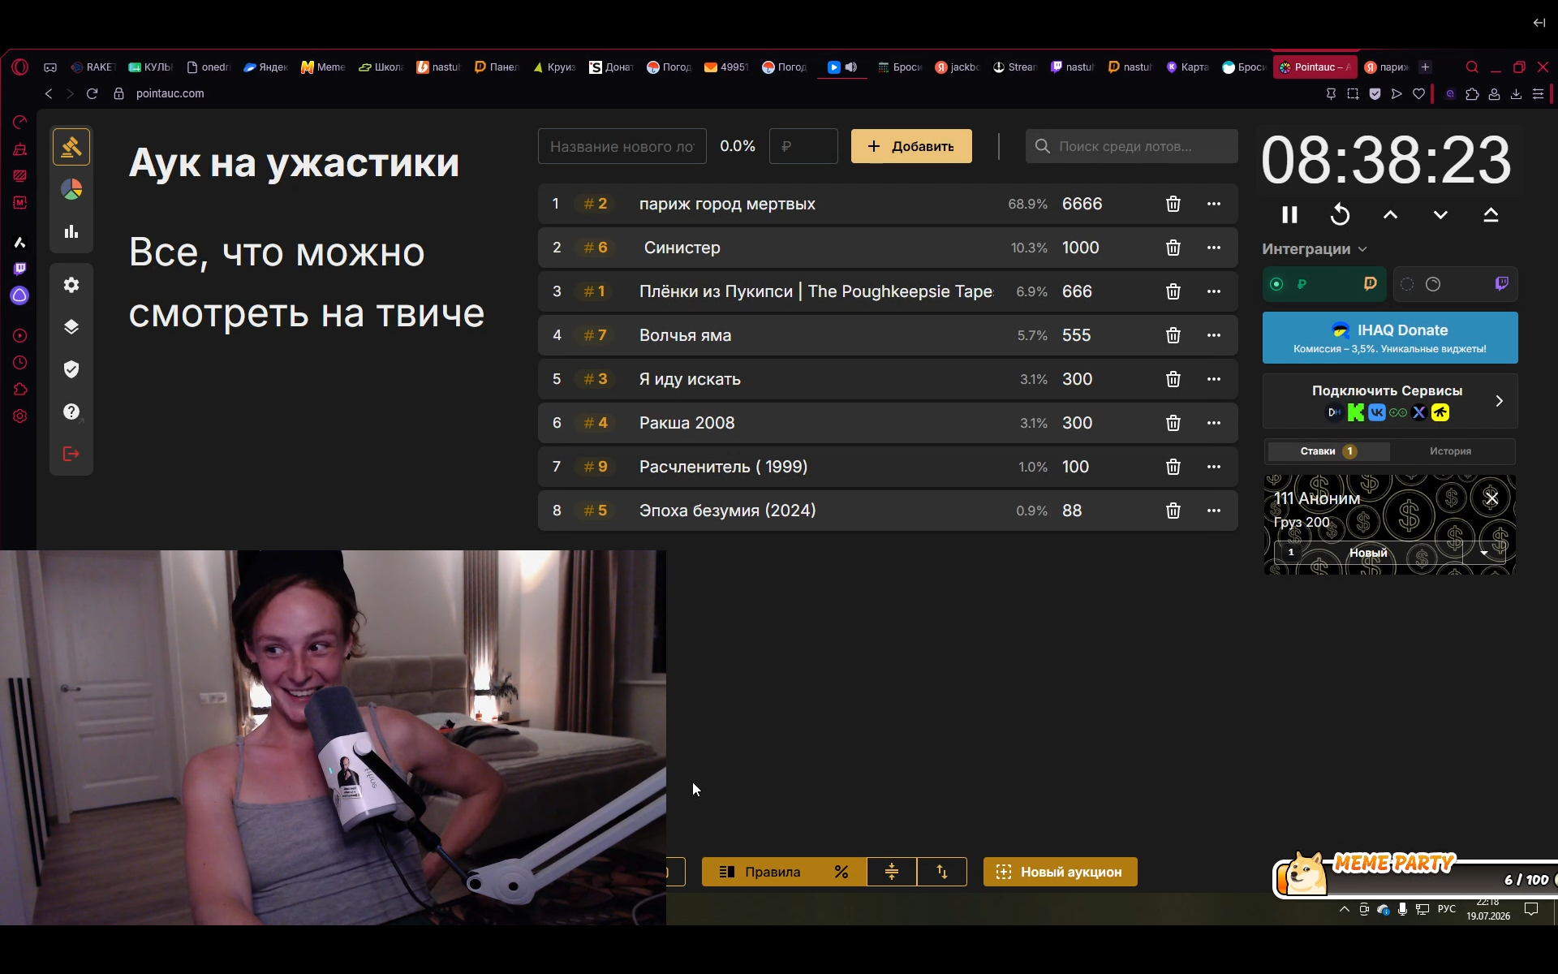Click the Добавить button

[x=911, y=146]
